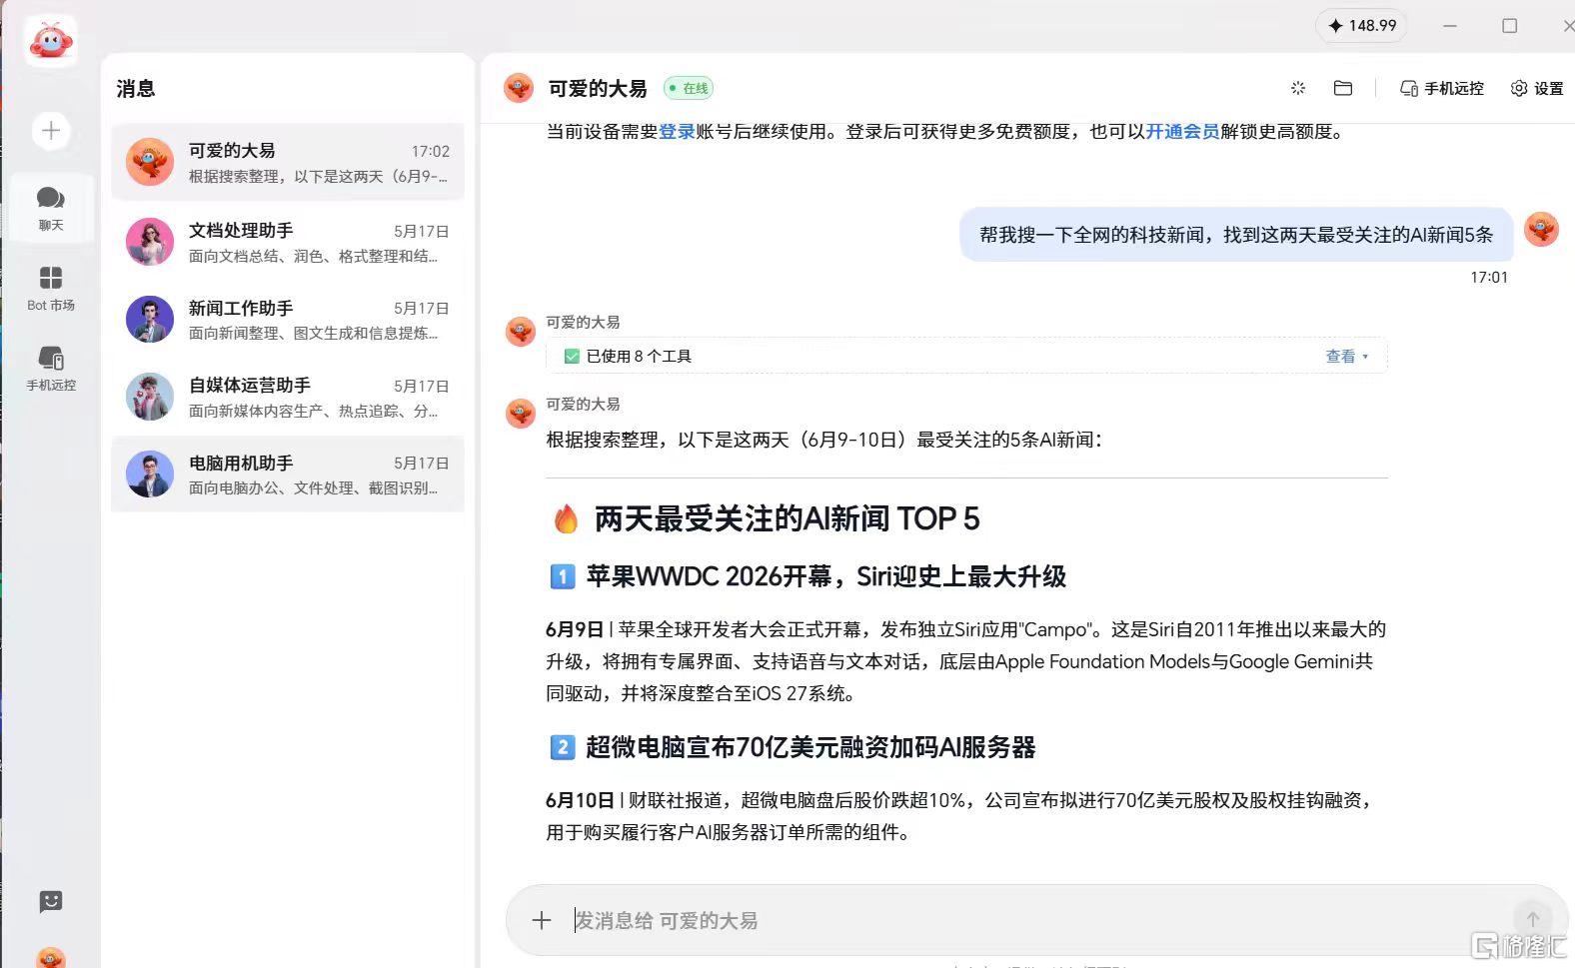Open 手机远控 in the left sidebar
1575x968 pixels.
point(51,369)
